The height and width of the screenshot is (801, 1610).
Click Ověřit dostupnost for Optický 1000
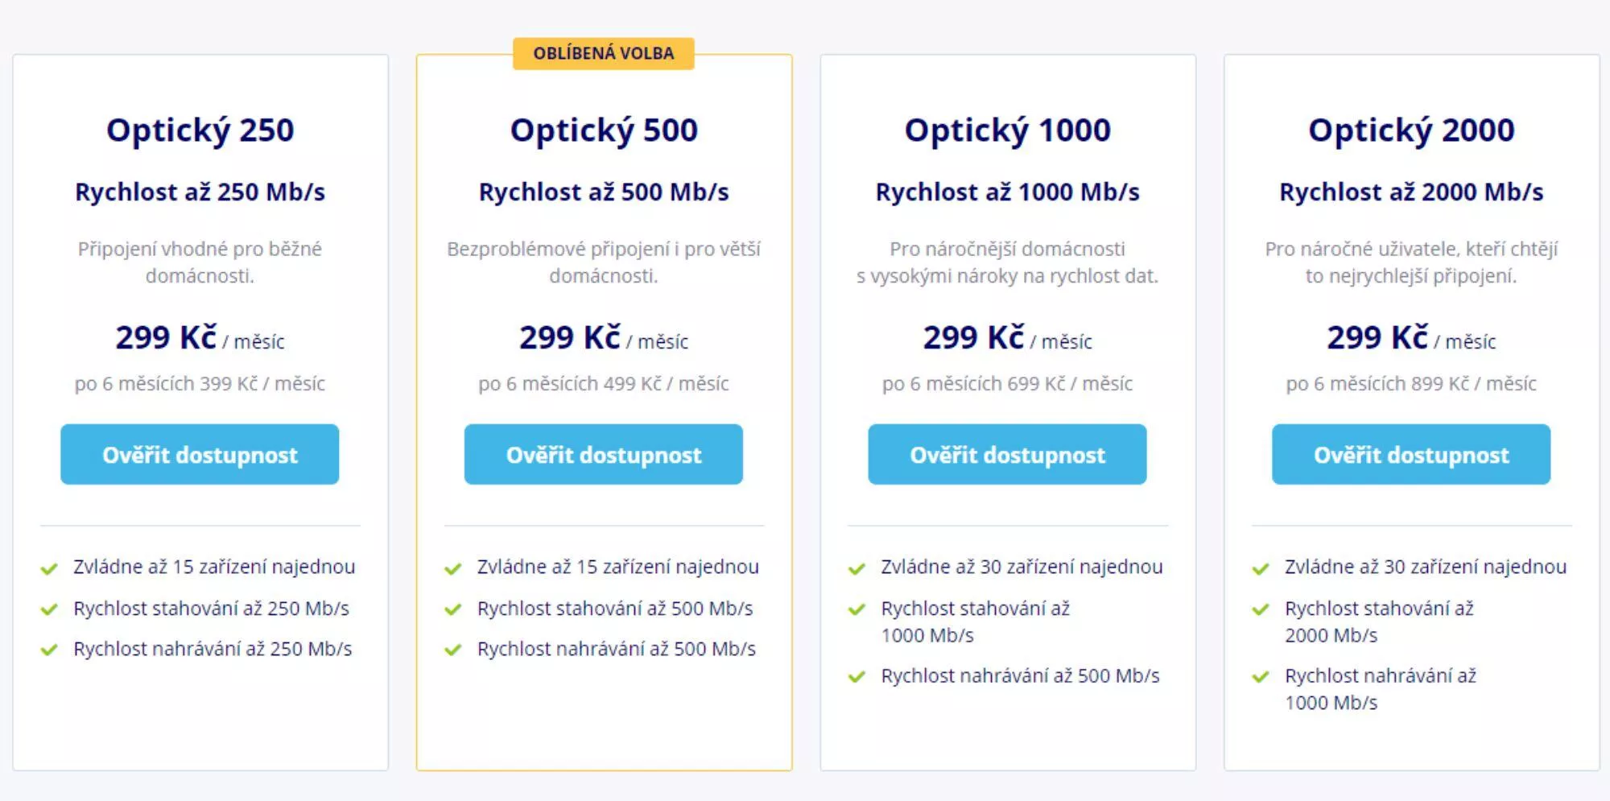(1007, 454)
